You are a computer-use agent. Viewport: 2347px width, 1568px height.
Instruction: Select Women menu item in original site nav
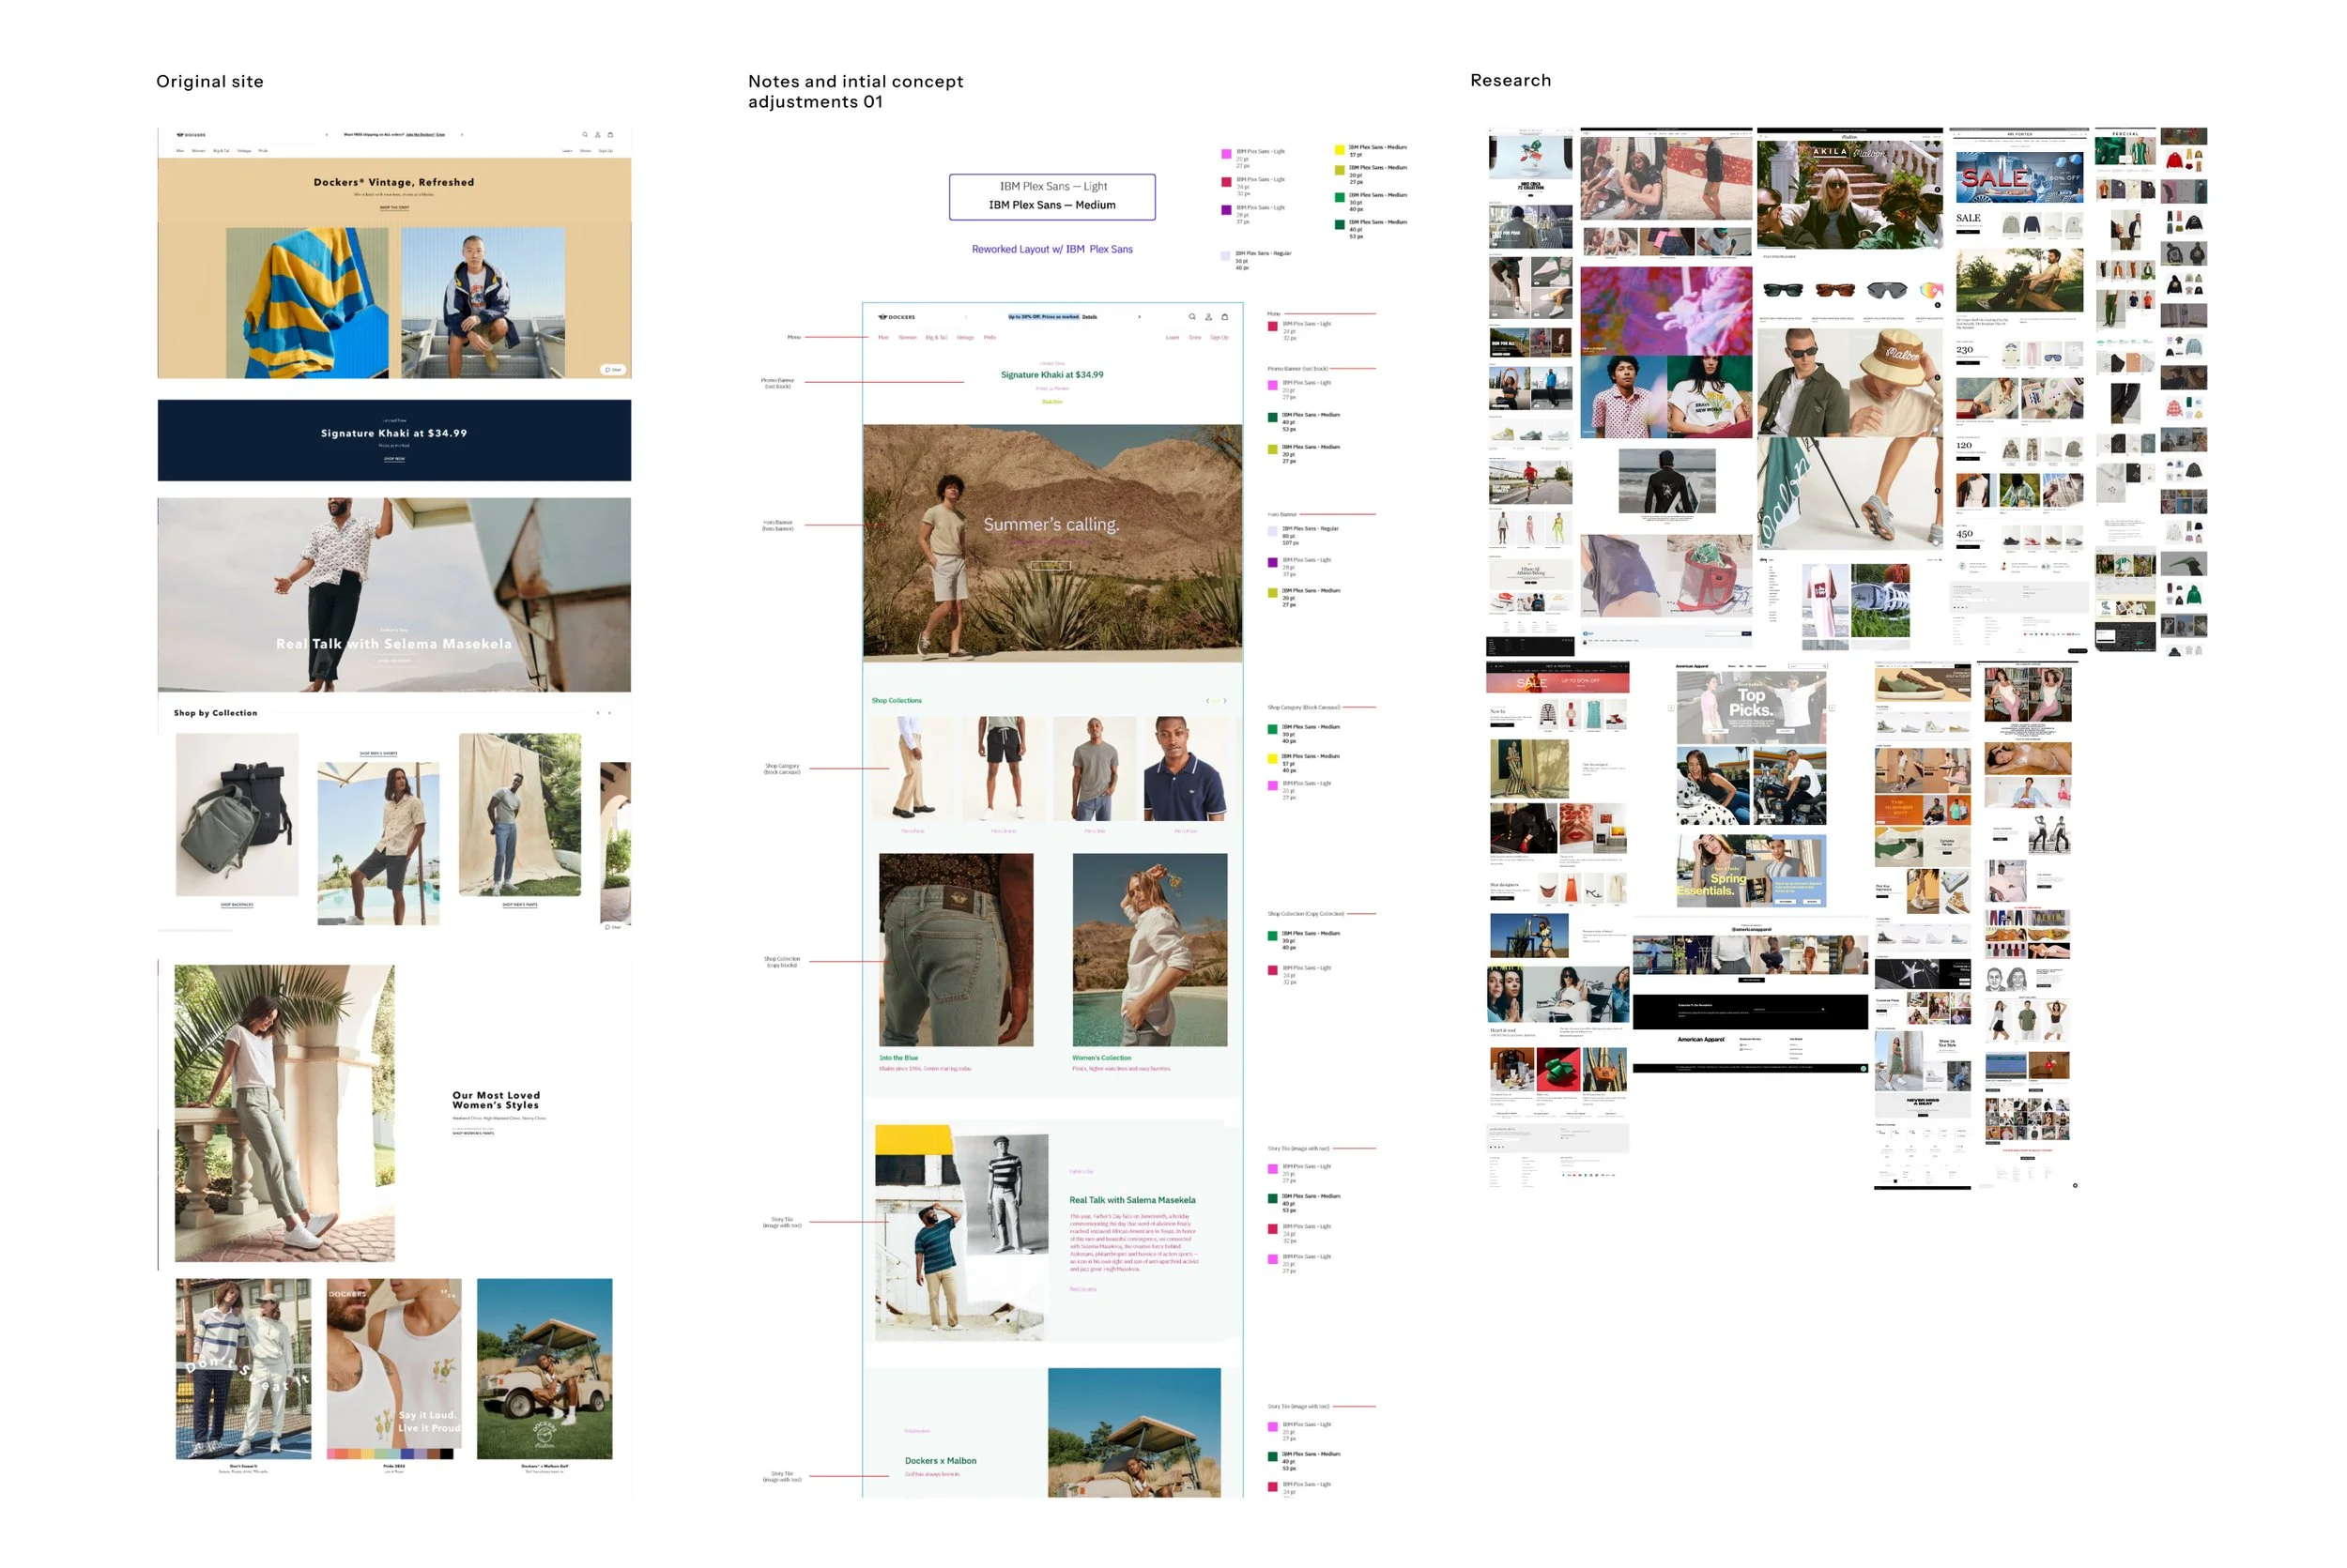click(x=198, y=151)
